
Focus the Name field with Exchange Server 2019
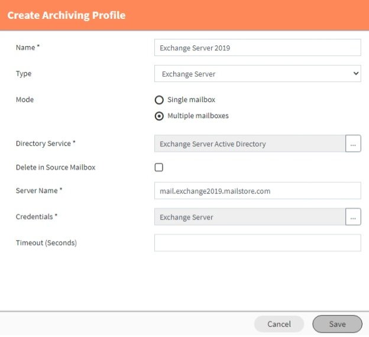pyautogui.click(x=257, y=48)
